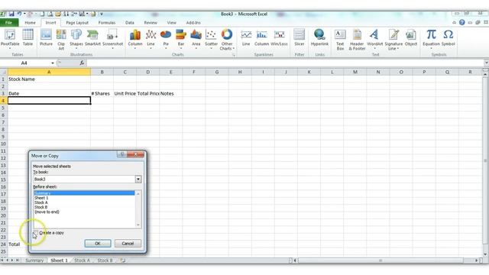Insert a SmartArt graphic
This screenshot has height=275, width=489.
point(92,38)
